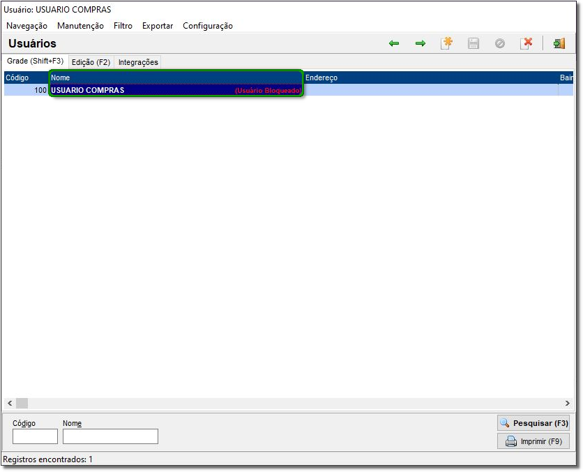This screenshot has height=472, width=583.
Task: Click horizontal scrollbar left arrow
Action: pos(10,403)
